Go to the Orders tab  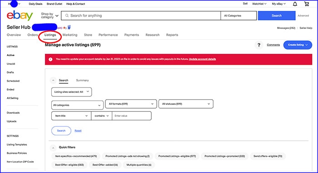(x=33, y=35)
